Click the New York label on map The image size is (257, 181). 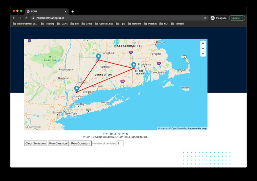pos(71,114)
